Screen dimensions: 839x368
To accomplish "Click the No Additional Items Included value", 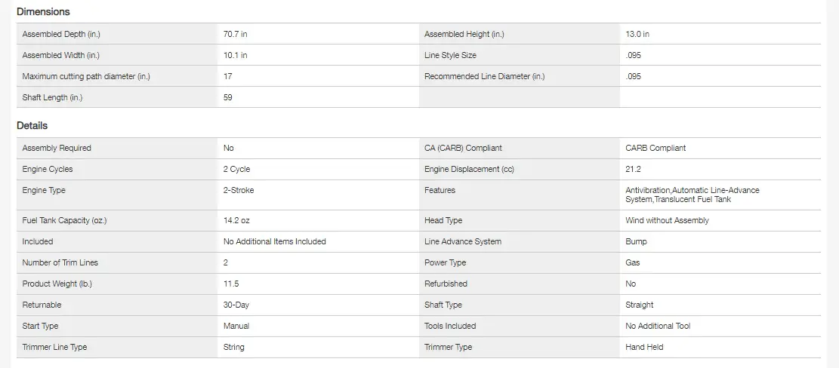I will click(x=275, y=241).
